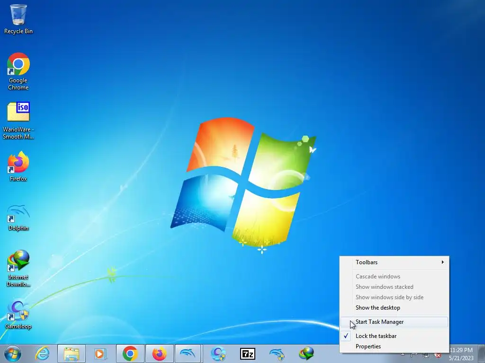485x363 pixels.
Task: Launch Windows Media Player from the taskbar
Action: [100, 354]
